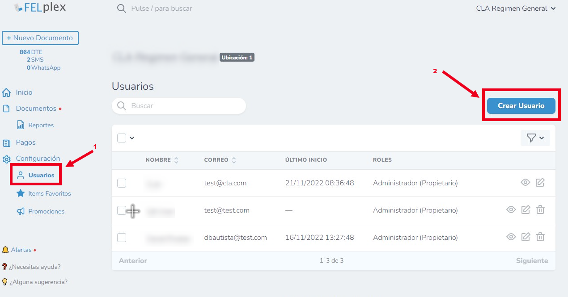
Task: Tick the checkbox for test@cla.com row
Action: pos(122,183)
